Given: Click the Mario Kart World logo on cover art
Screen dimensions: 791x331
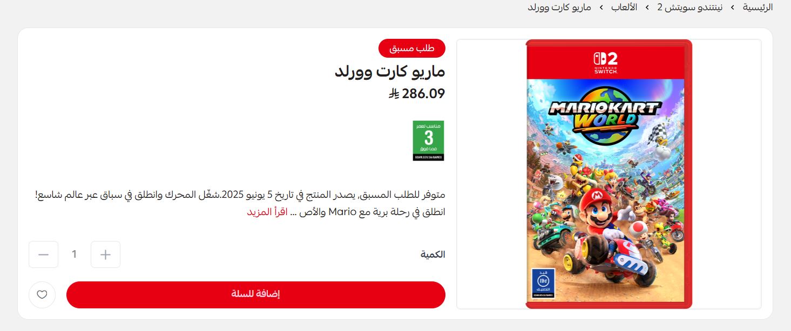Looking at the screenshot, I should 605,115.
